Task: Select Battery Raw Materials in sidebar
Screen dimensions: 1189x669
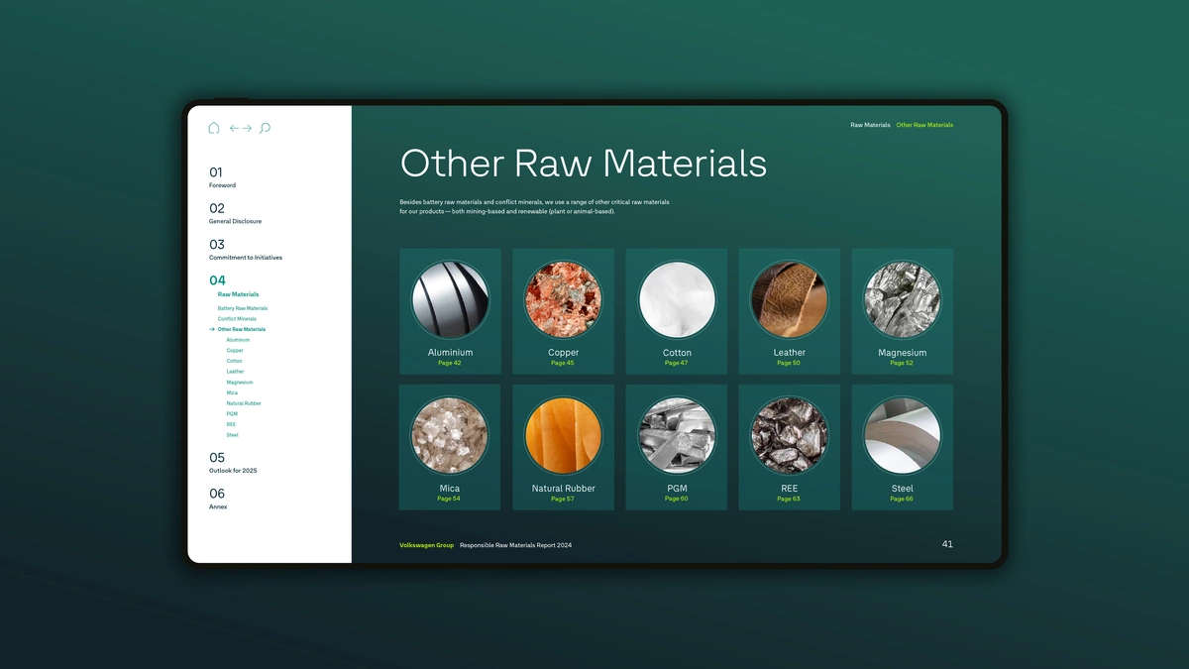Action: 243,308
